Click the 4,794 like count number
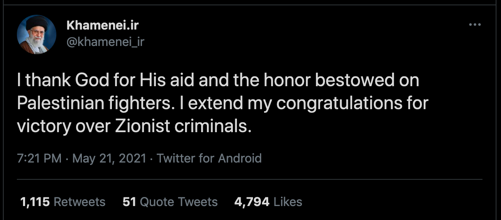 click(x=252, y=202)
